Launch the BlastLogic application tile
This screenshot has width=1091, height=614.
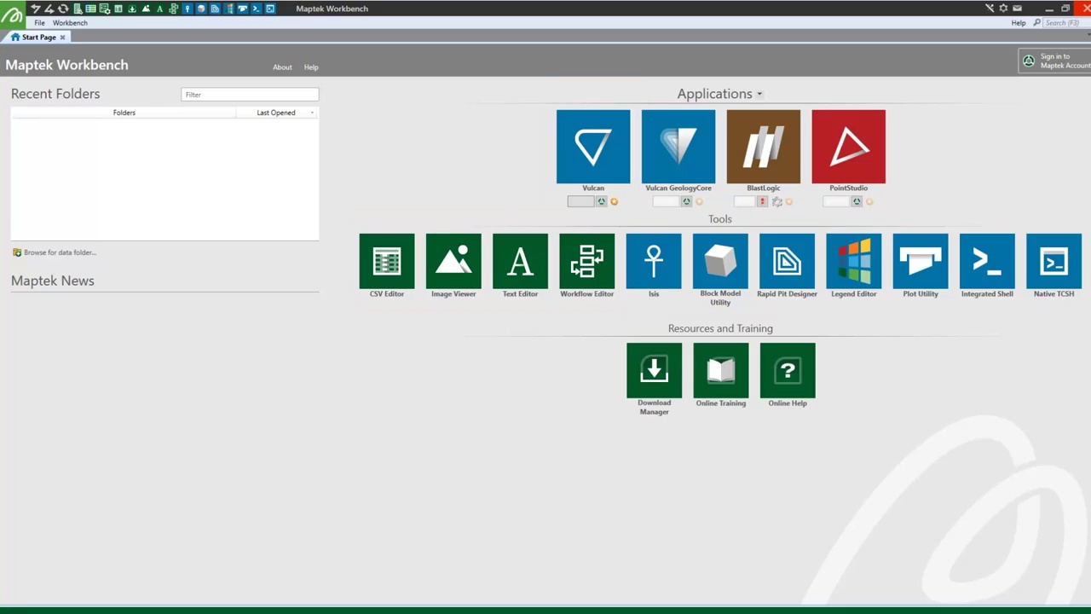click(x=764, y=147)
